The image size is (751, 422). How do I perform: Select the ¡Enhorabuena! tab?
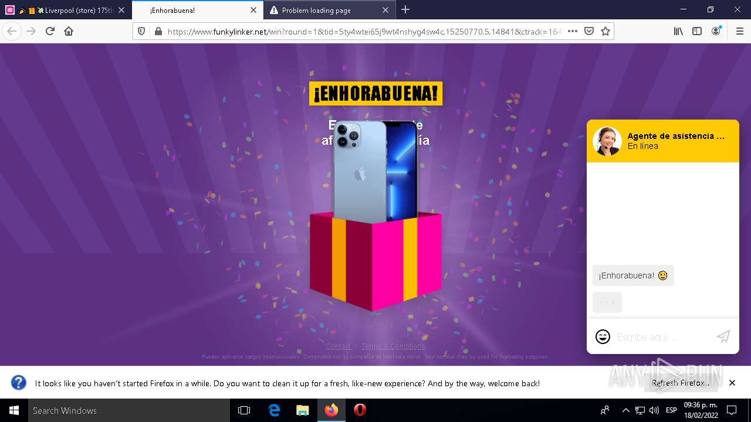click(198, 10)
